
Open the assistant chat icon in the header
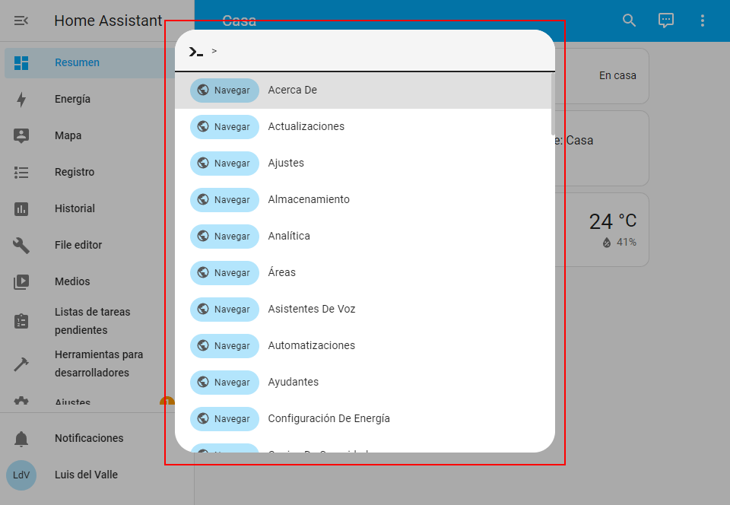(666, 21)
